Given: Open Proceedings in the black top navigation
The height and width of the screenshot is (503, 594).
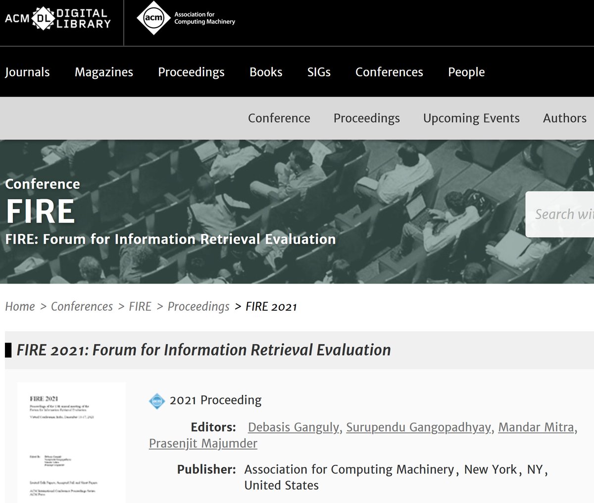Looking at the screenshot, I should pos(191,72).
